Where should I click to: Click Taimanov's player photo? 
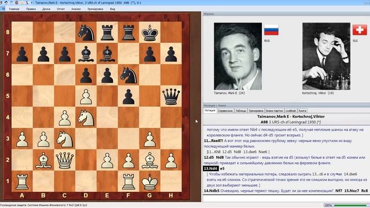(238, 56)
